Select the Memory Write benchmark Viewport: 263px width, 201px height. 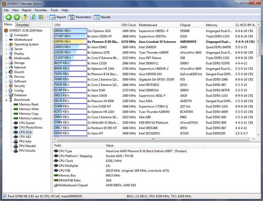(29, 109)
